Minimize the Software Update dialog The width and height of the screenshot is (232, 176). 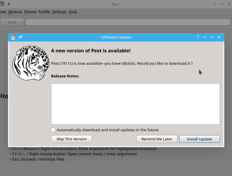coord(205,37)
